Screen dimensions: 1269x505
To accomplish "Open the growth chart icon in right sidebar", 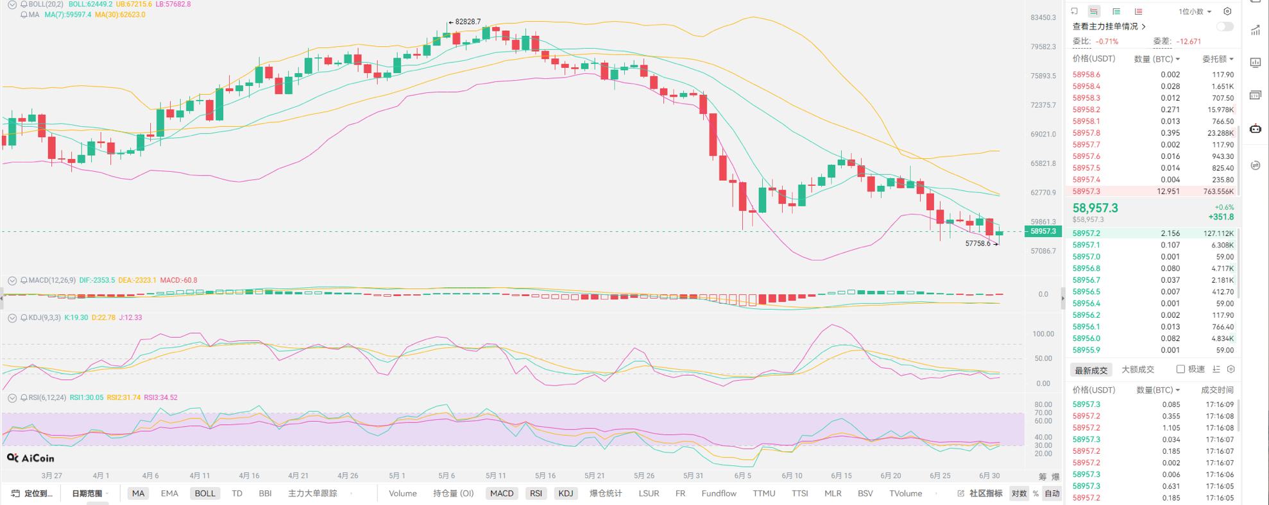I will click(1256, 30).
